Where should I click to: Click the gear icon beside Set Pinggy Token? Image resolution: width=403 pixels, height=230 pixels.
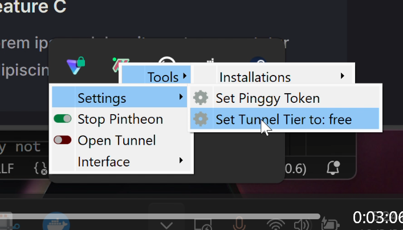pyautogui.click(x=201, y=98)
